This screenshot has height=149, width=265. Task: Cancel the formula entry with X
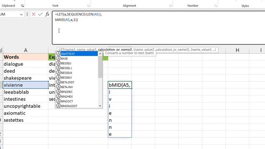[x=34, y=14]
